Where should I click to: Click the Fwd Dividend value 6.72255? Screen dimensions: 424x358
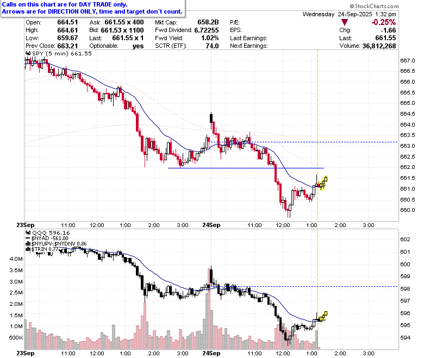click(207, 30)
